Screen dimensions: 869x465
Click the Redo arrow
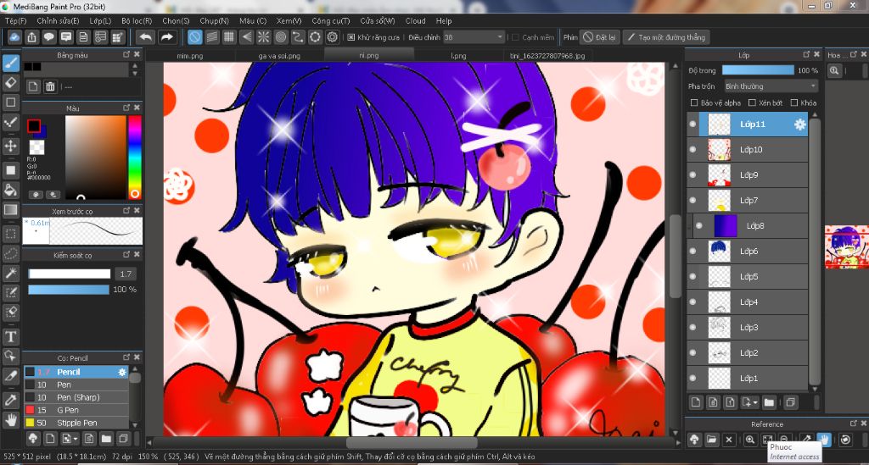pos(166,37)
